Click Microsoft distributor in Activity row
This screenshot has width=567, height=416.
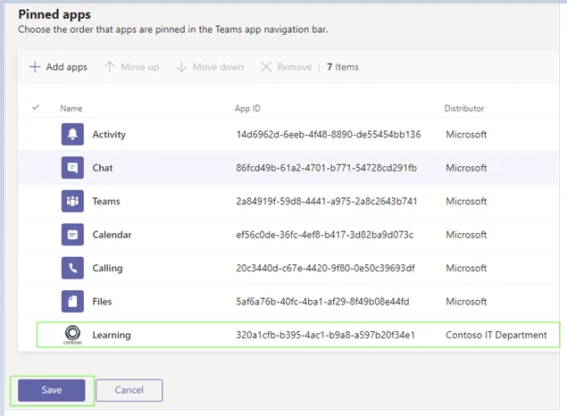[x=466, y=135]
